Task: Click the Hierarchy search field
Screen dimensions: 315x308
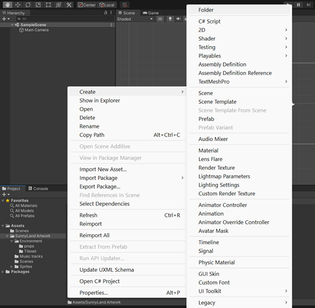Action: [x=65, y=19]
